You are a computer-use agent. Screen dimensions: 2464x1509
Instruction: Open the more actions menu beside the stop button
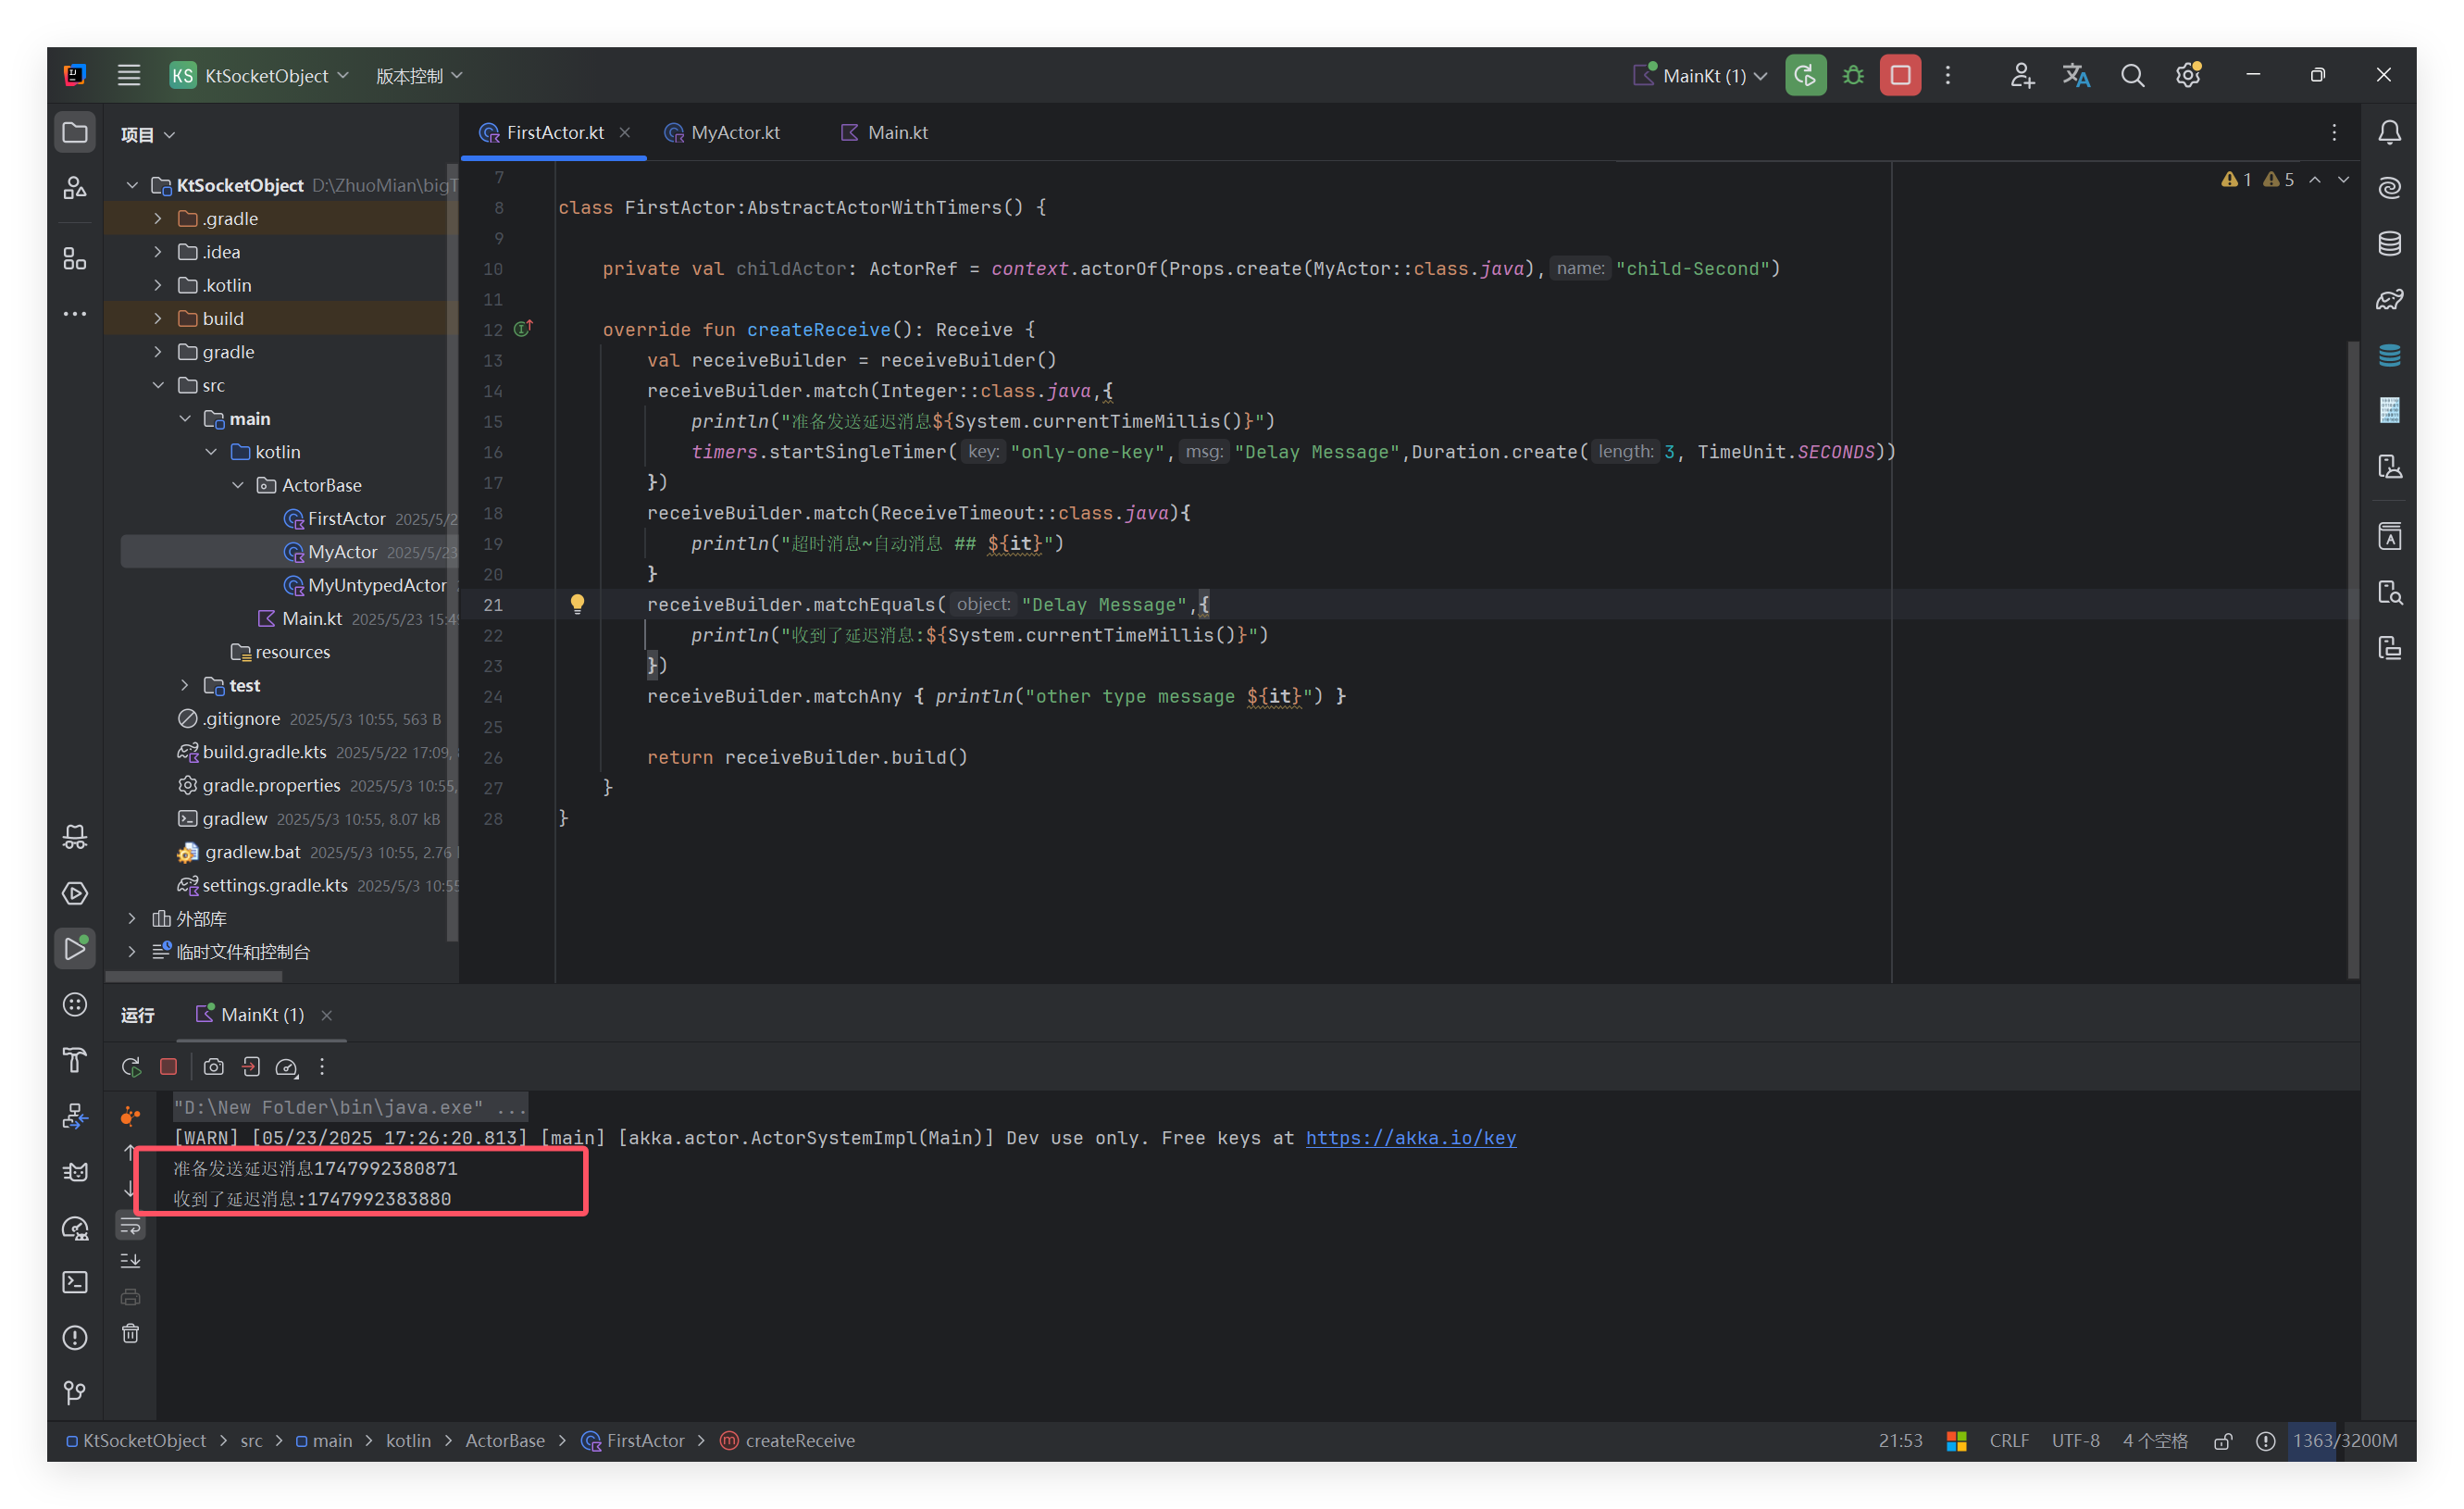pos(1948,75)
